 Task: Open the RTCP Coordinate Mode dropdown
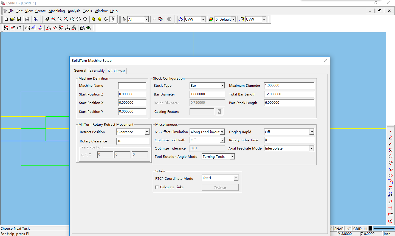pyautogui.click(x=236, y=178)
